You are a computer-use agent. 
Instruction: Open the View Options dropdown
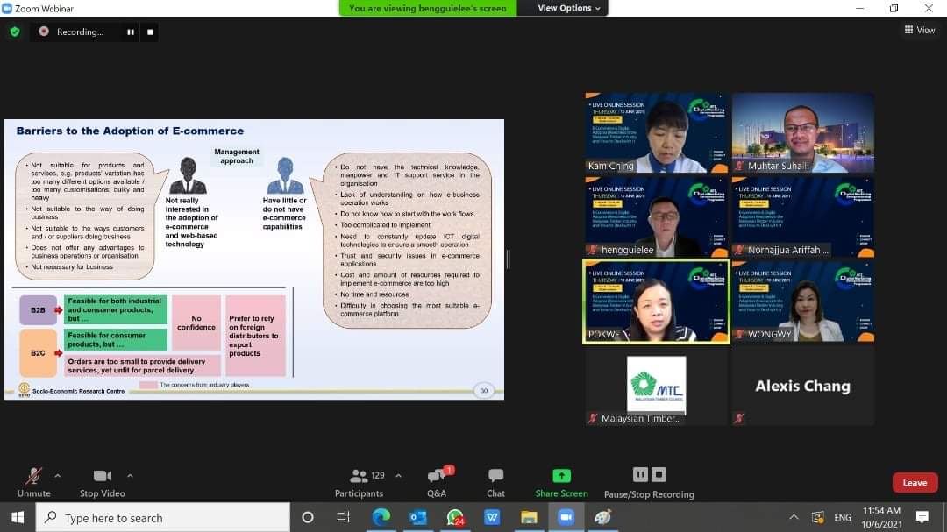click(x=568, y=8)
